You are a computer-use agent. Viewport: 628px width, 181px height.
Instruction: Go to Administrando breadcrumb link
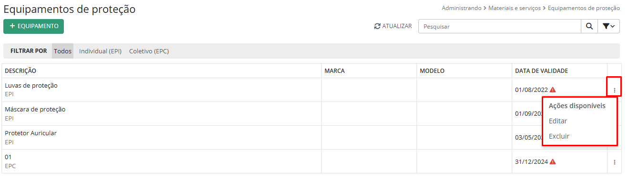[461, 8]
